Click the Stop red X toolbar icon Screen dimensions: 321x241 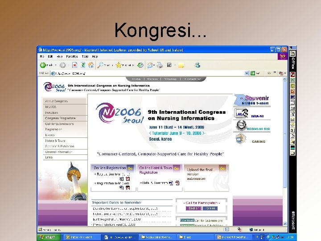click(75, 65)
